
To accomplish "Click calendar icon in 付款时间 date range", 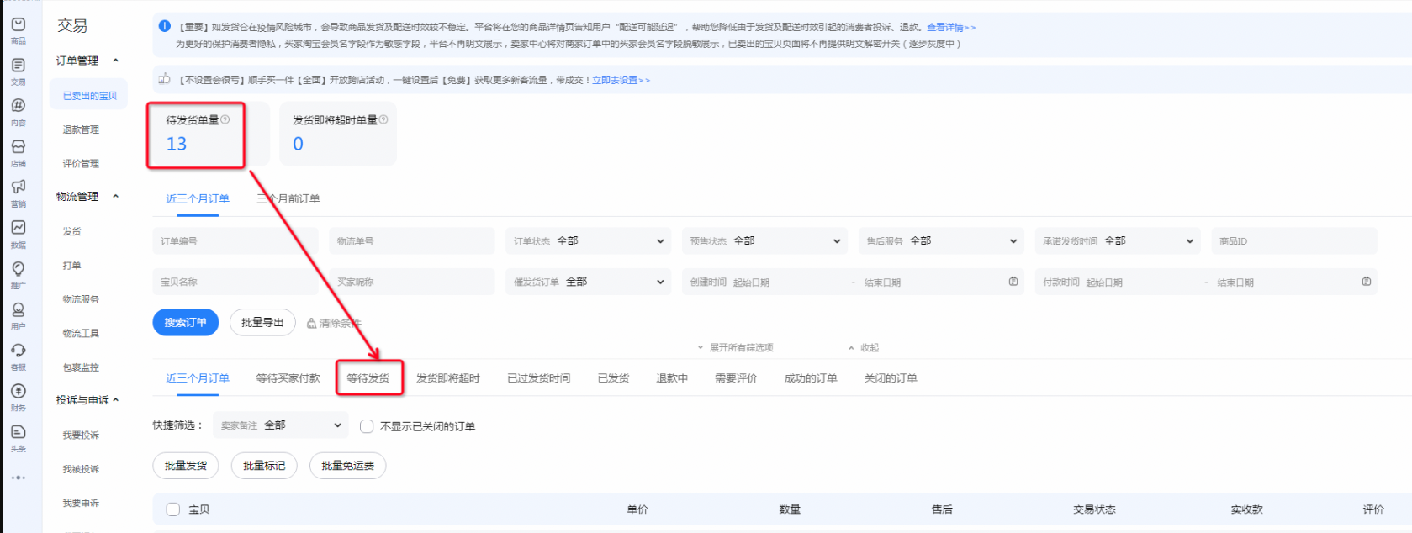I will 1367,282.
